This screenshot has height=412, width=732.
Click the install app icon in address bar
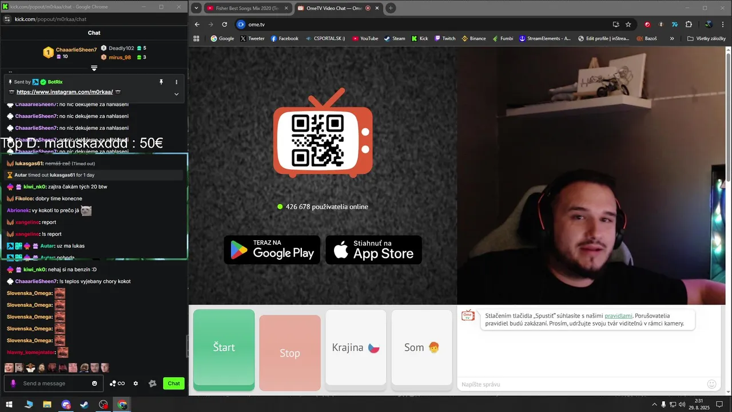(616, 25)
